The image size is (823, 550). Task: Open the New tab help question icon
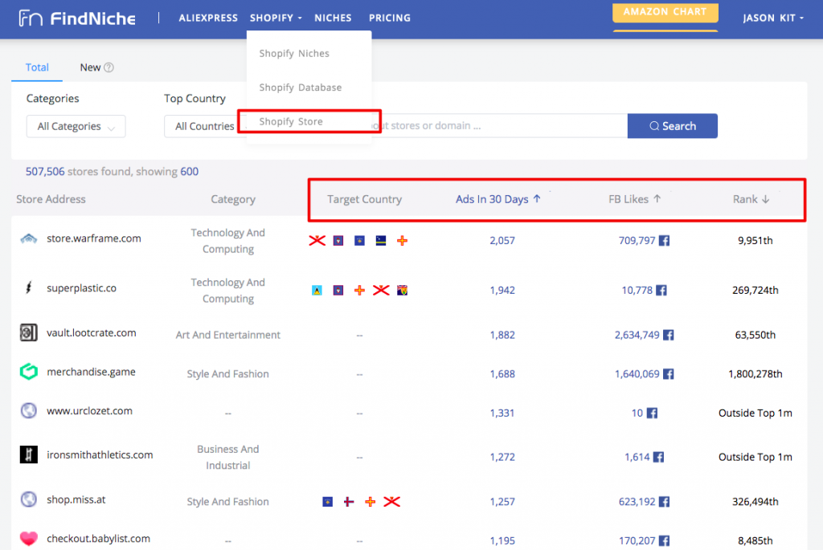coord(109,67)
